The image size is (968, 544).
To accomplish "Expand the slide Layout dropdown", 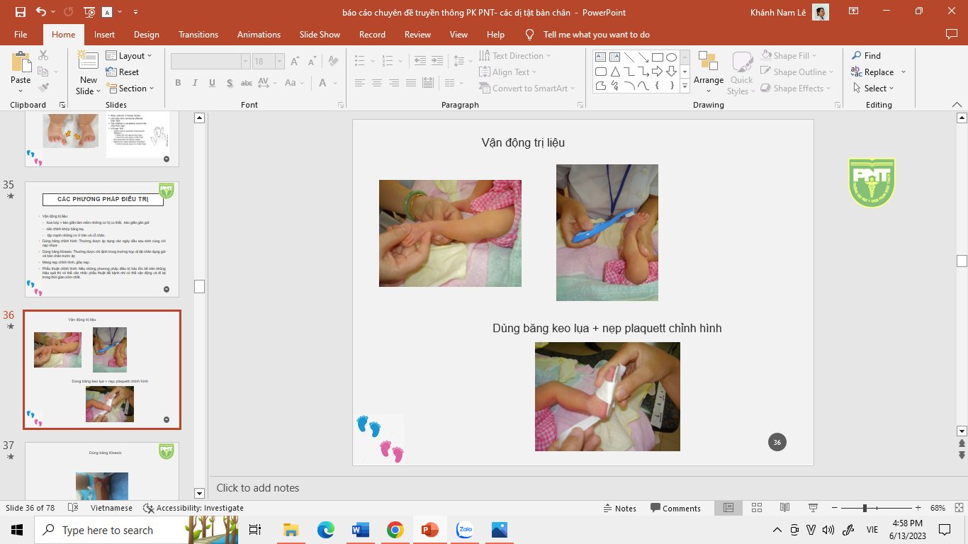I will [x=129, y=56].
